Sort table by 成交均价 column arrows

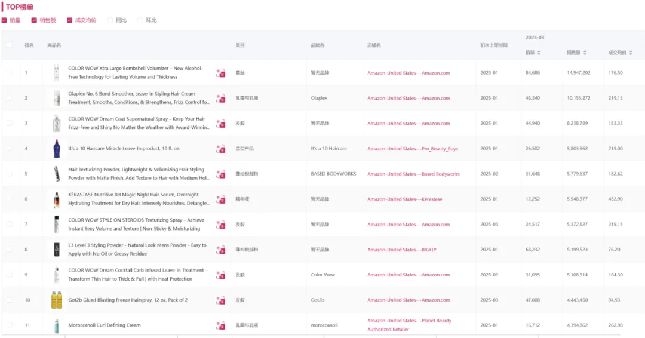pyautogui.click(x=631, y=53)
